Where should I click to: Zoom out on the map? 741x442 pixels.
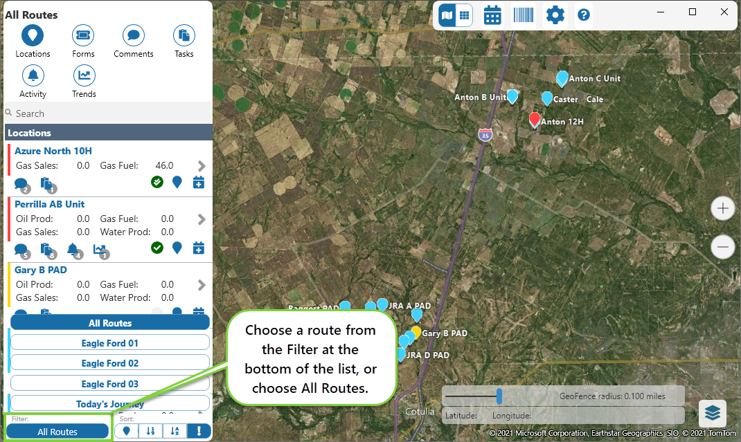point(722,246)
